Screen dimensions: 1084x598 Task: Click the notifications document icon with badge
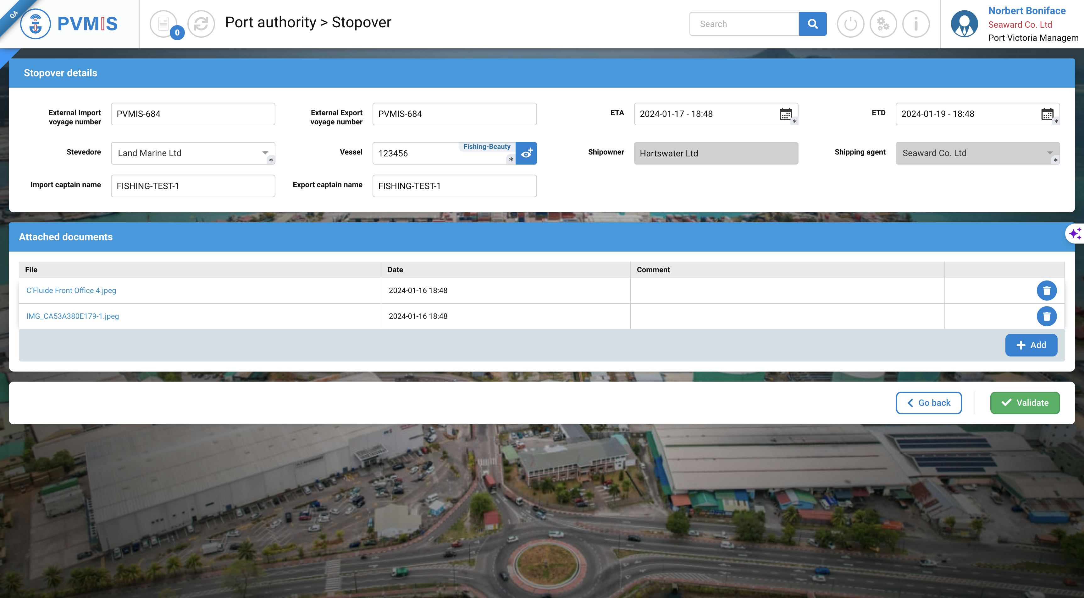pyautogui.click(x=164, y=24)
